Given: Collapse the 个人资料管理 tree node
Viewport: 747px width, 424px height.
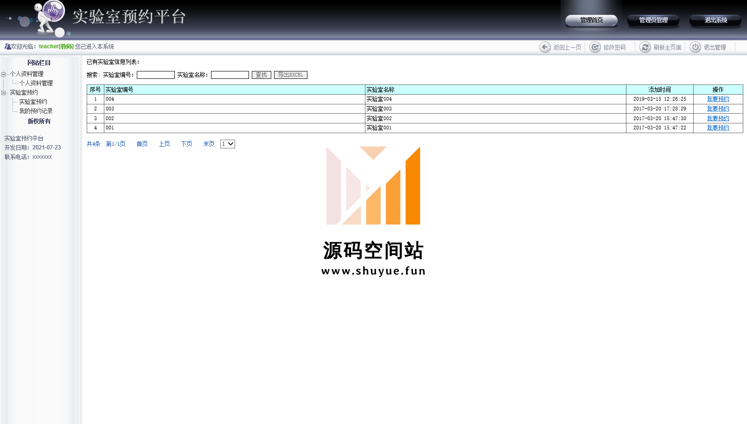Looking at the screenshot, I should click(4, 74).
